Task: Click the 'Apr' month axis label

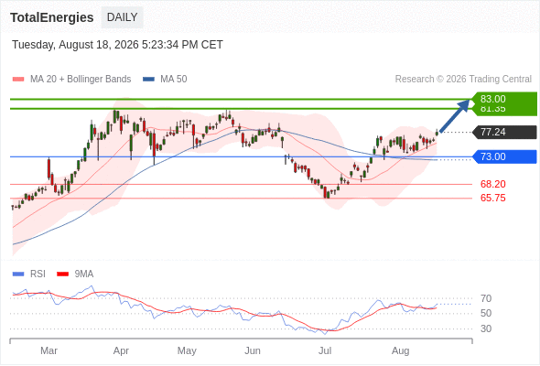Action: coord(121,350)
